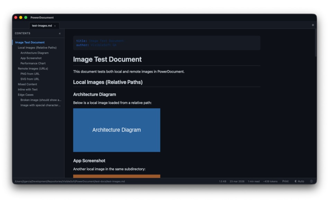329x206 pixels.
Task: Click the token count indicator
Action: pyautogui.click(x=270, y=181)
